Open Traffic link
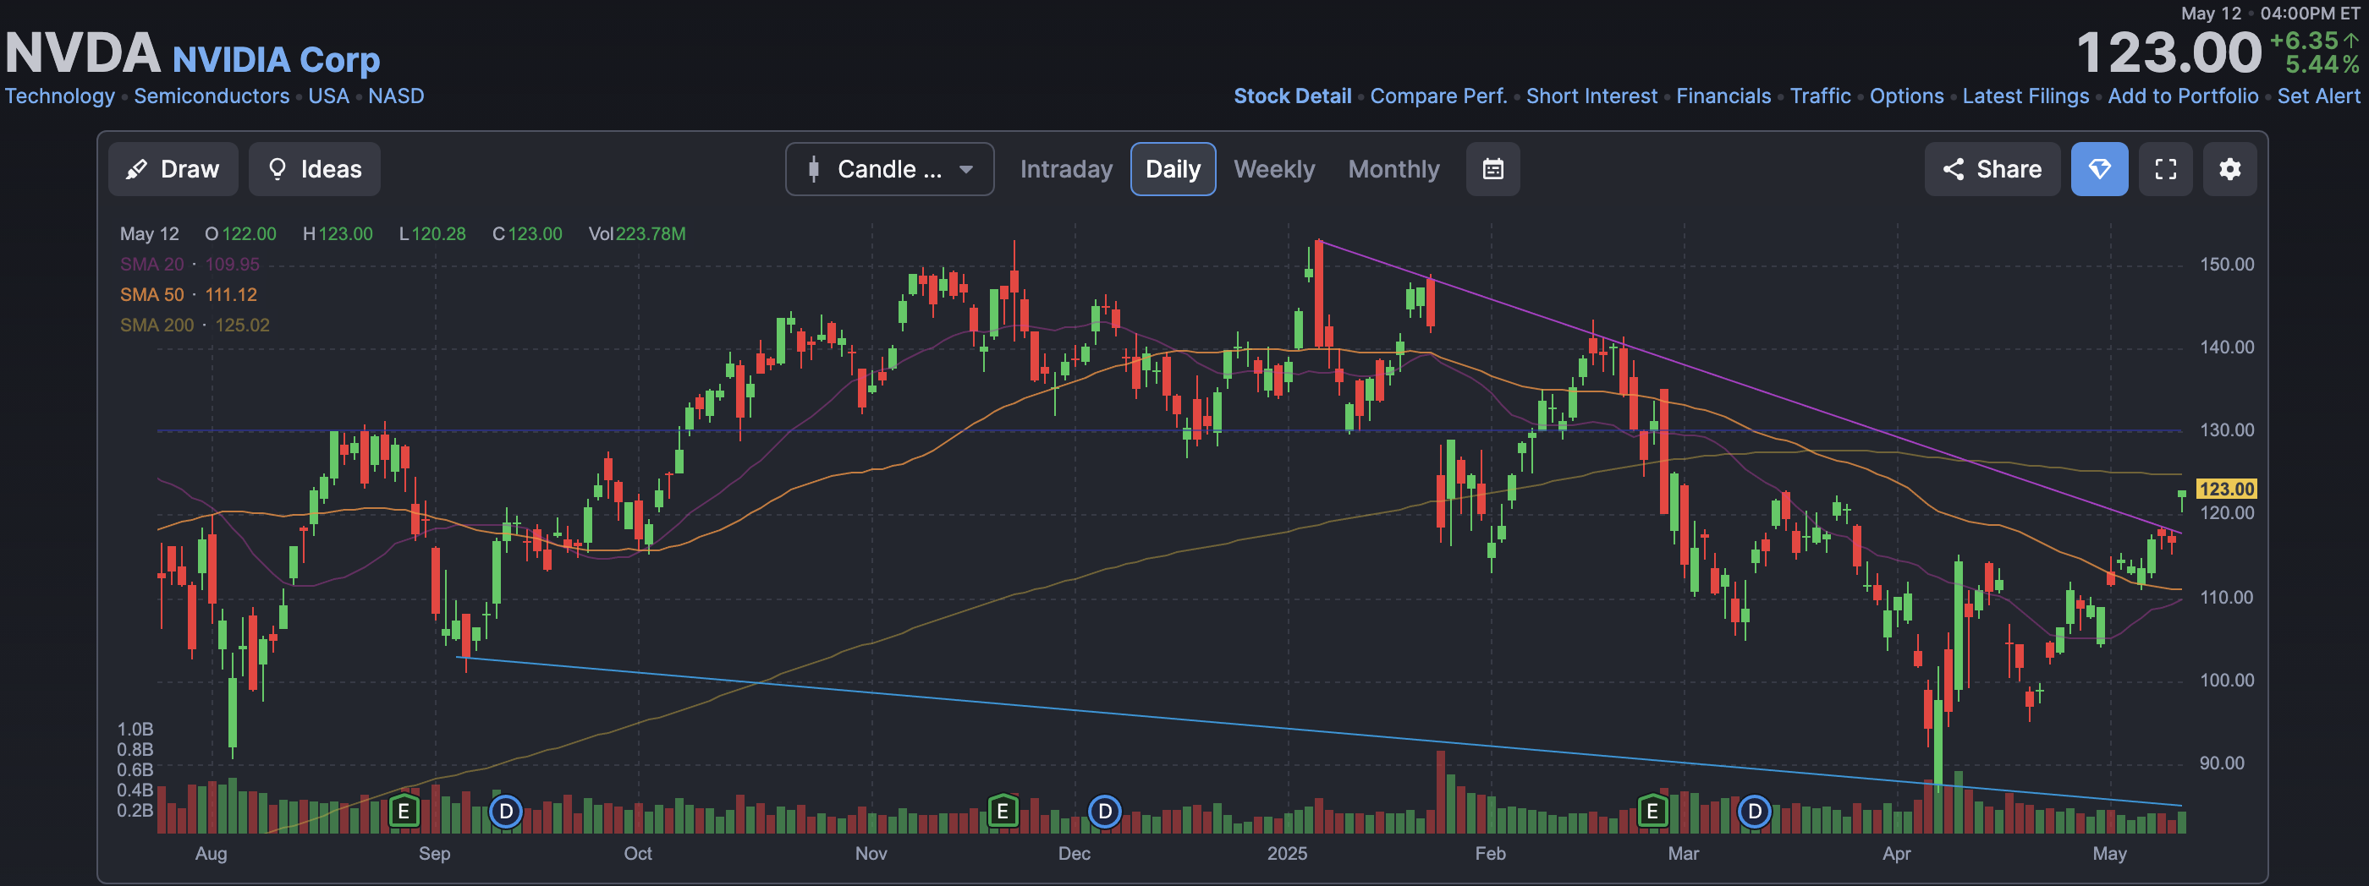The height and width of the screenshot is (886, 2369). click(1820, 96)
